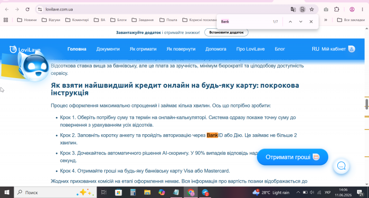
Task: Open File Explorer from the taskbar
Action: [148, 192]
